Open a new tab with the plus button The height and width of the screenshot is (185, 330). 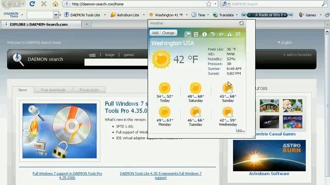click(x=87, y=24)
